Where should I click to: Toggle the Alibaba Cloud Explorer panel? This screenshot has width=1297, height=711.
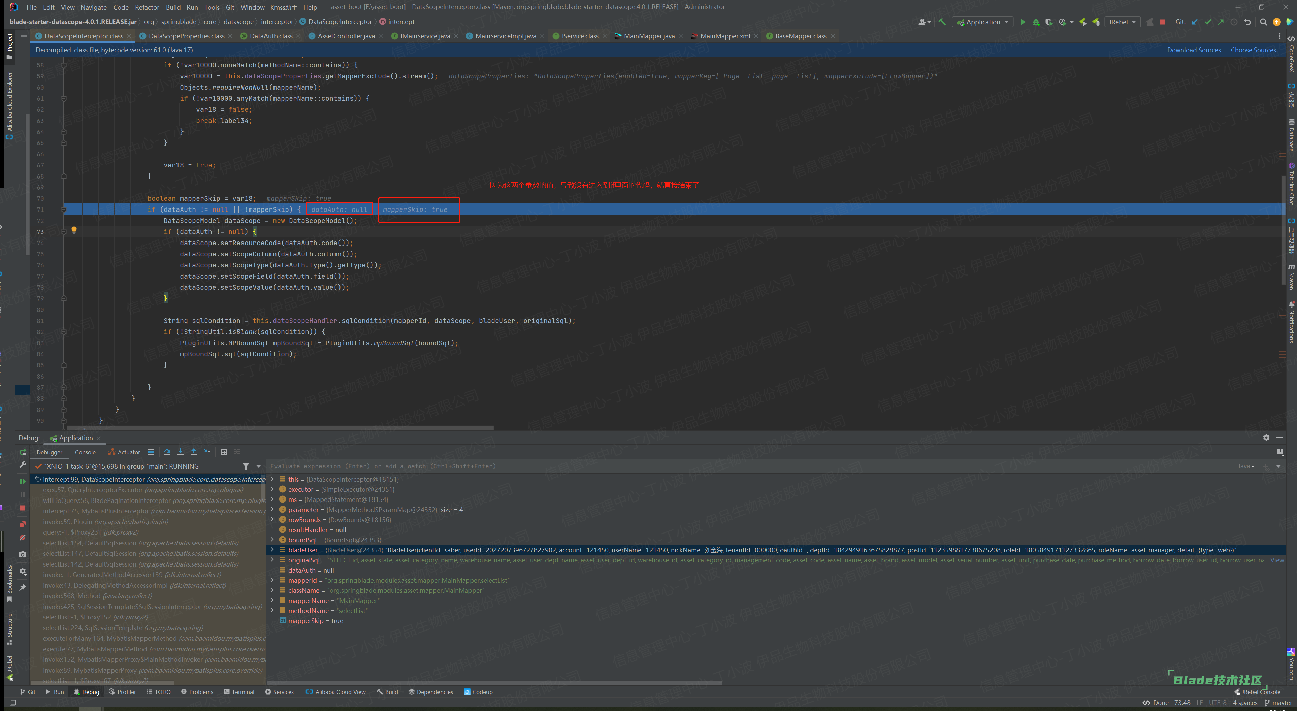pyautogui.click(x=9, y=106)
